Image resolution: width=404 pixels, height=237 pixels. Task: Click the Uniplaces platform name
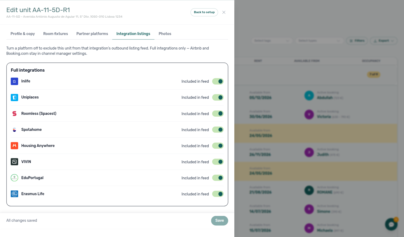click(30, 97)
